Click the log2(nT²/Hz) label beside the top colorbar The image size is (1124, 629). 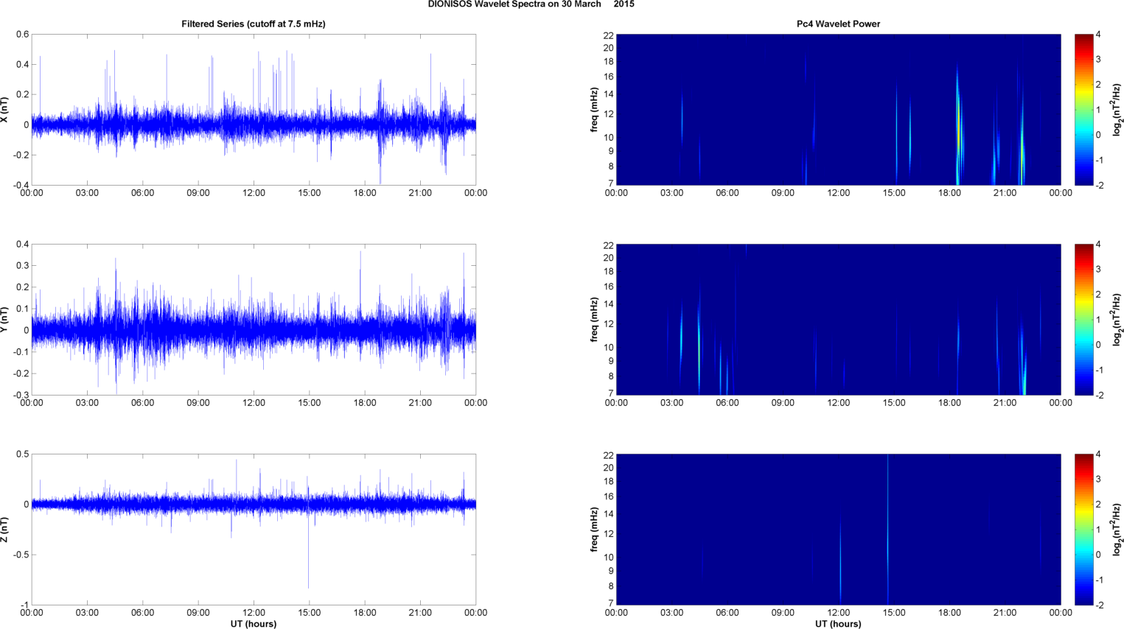coord(1117,110)
